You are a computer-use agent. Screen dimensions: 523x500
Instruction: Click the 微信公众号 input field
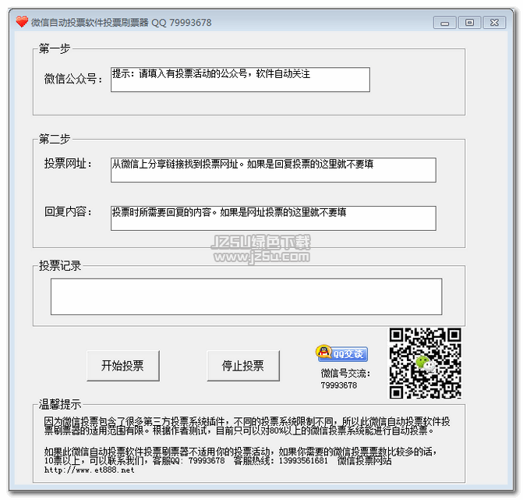tap(241, 80)
